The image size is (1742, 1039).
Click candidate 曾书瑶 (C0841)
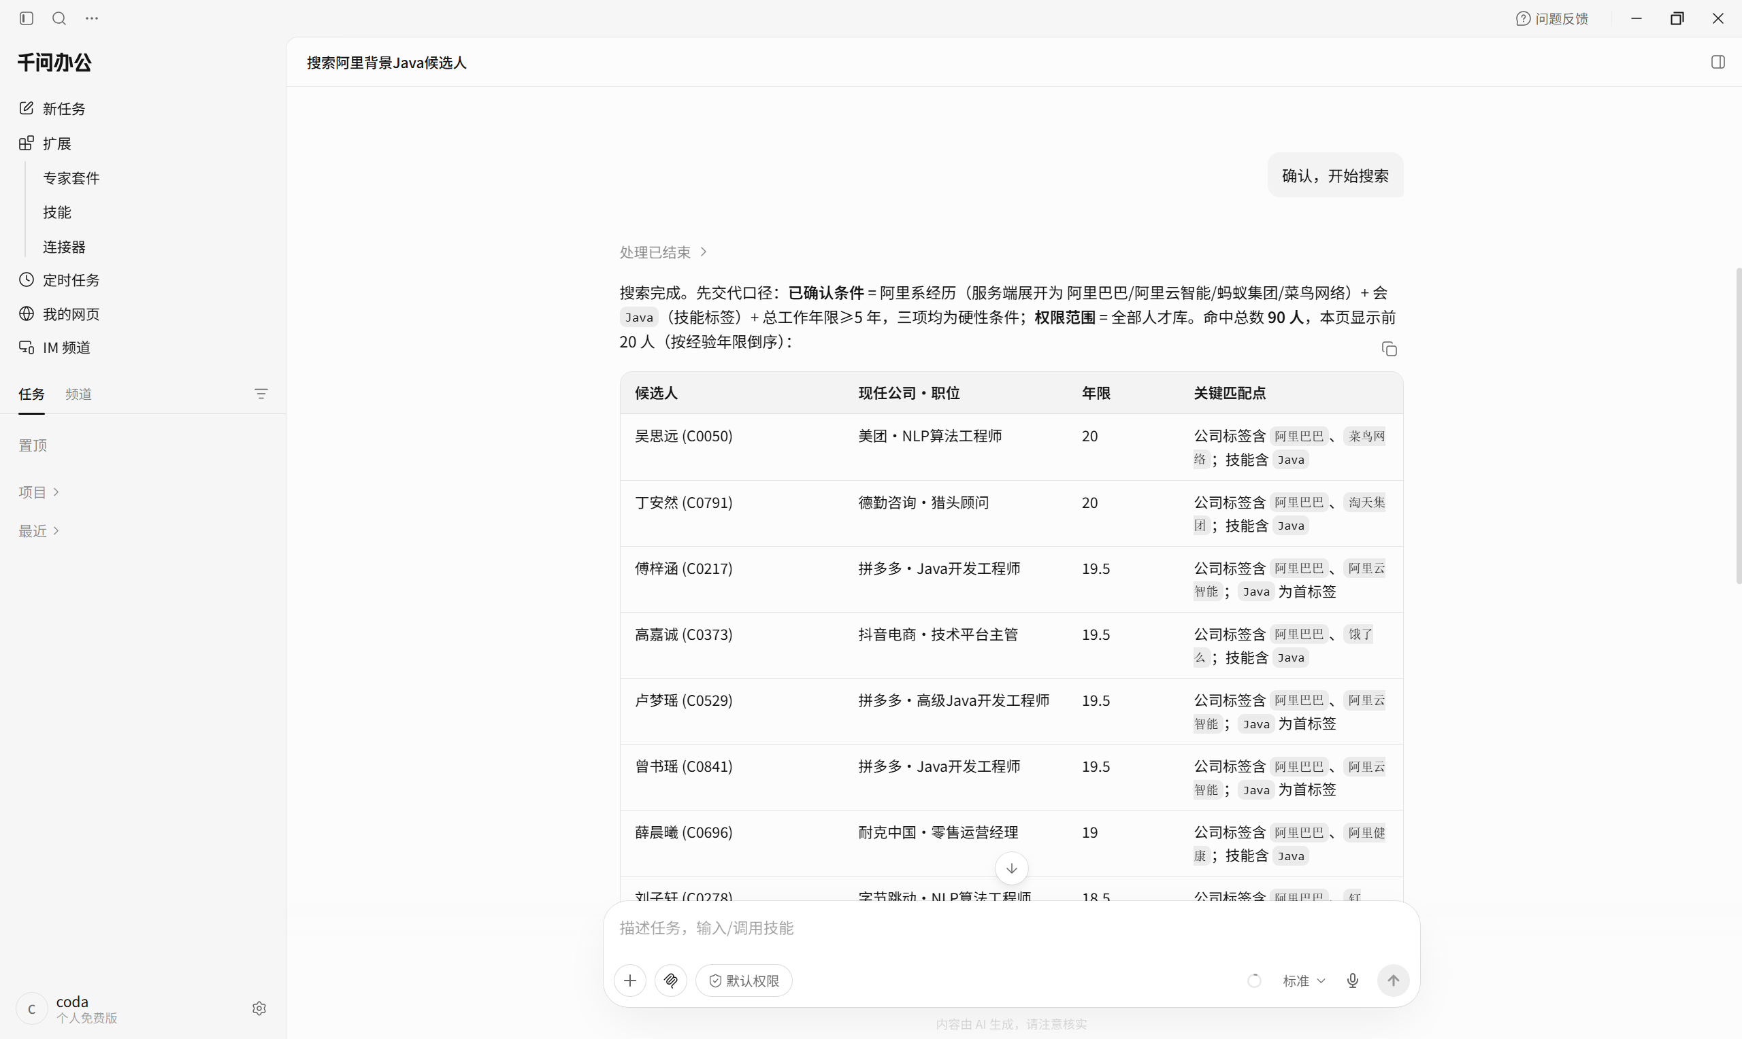(684, 766)
